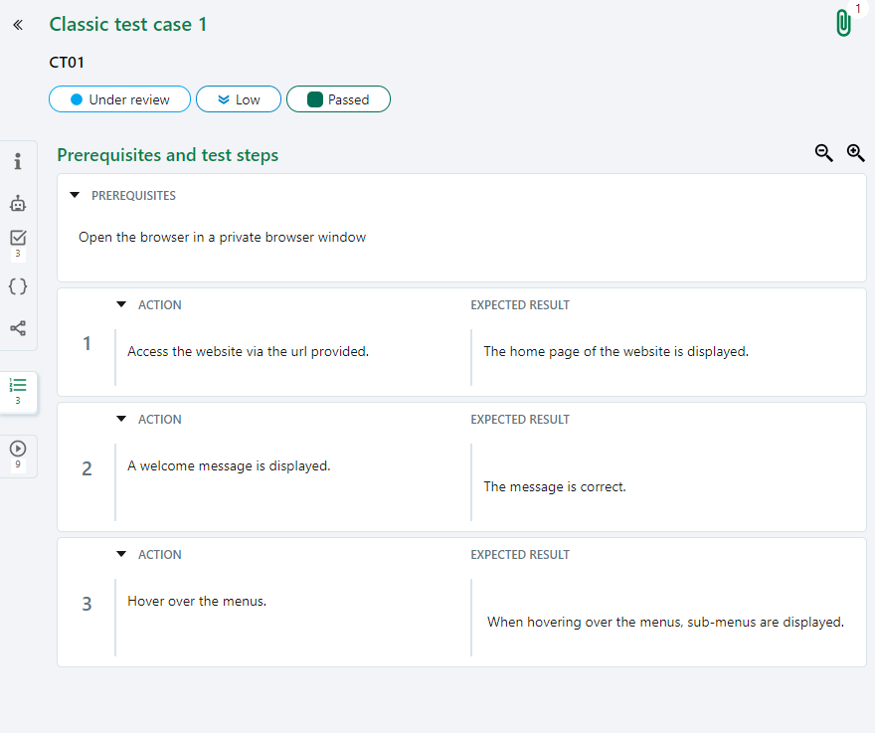875x733 pixels.
Task: Open the checklist panel showing badge 3
Action: pos(18,238)
